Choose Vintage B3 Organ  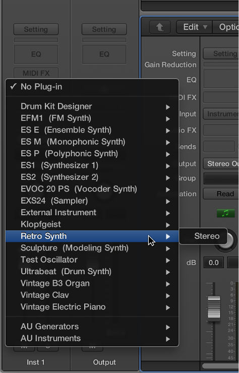pos(92,283)
